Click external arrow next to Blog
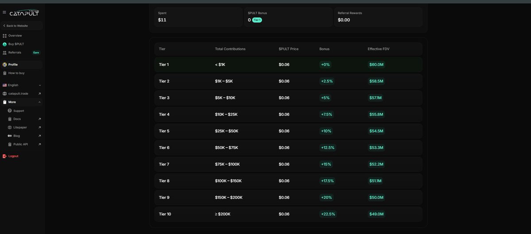The height and width of the screenshot is (234, 531). tap(39, 136)
